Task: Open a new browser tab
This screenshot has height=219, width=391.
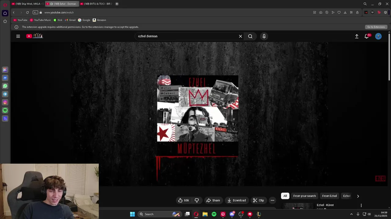Action: pos(117,4)
